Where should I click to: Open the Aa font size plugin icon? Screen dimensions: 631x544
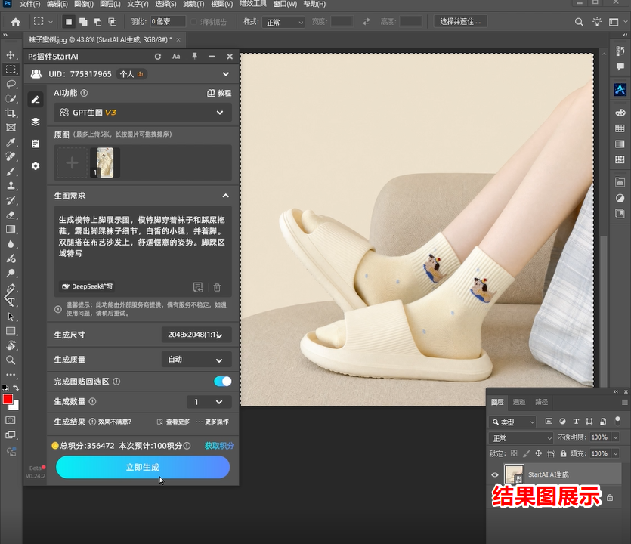point(176,57)
